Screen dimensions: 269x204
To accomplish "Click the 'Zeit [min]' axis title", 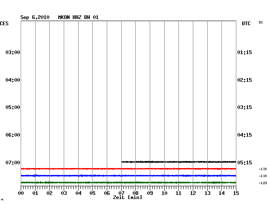I will [127, 197].
